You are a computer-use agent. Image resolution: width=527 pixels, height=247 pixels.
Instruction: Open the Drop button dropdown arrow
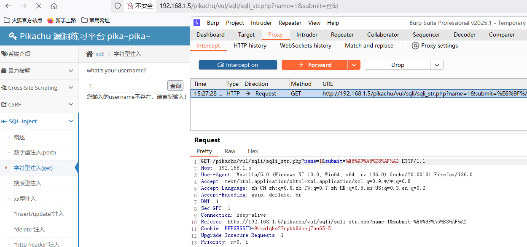(437, 65)
